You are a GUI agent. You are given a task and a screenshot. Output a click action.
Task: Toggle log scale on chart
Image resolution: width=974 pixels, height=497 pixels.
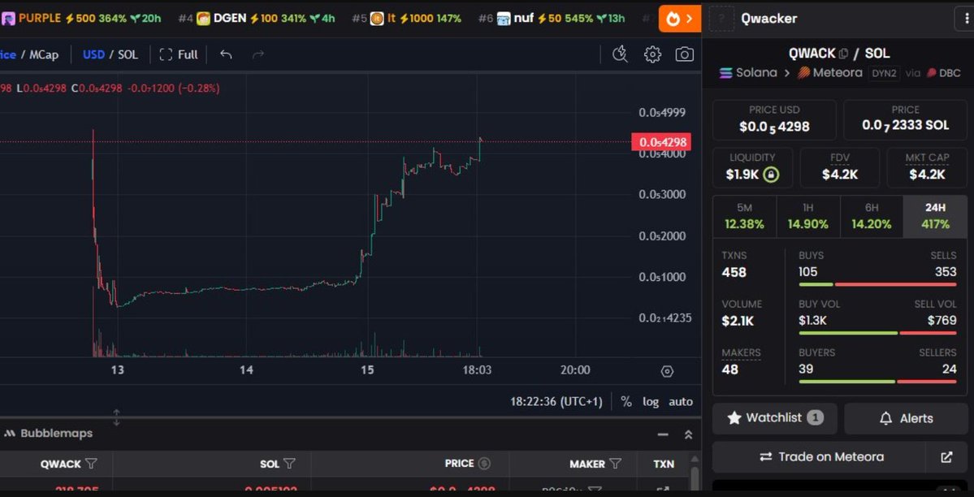[x=651, y=402]
